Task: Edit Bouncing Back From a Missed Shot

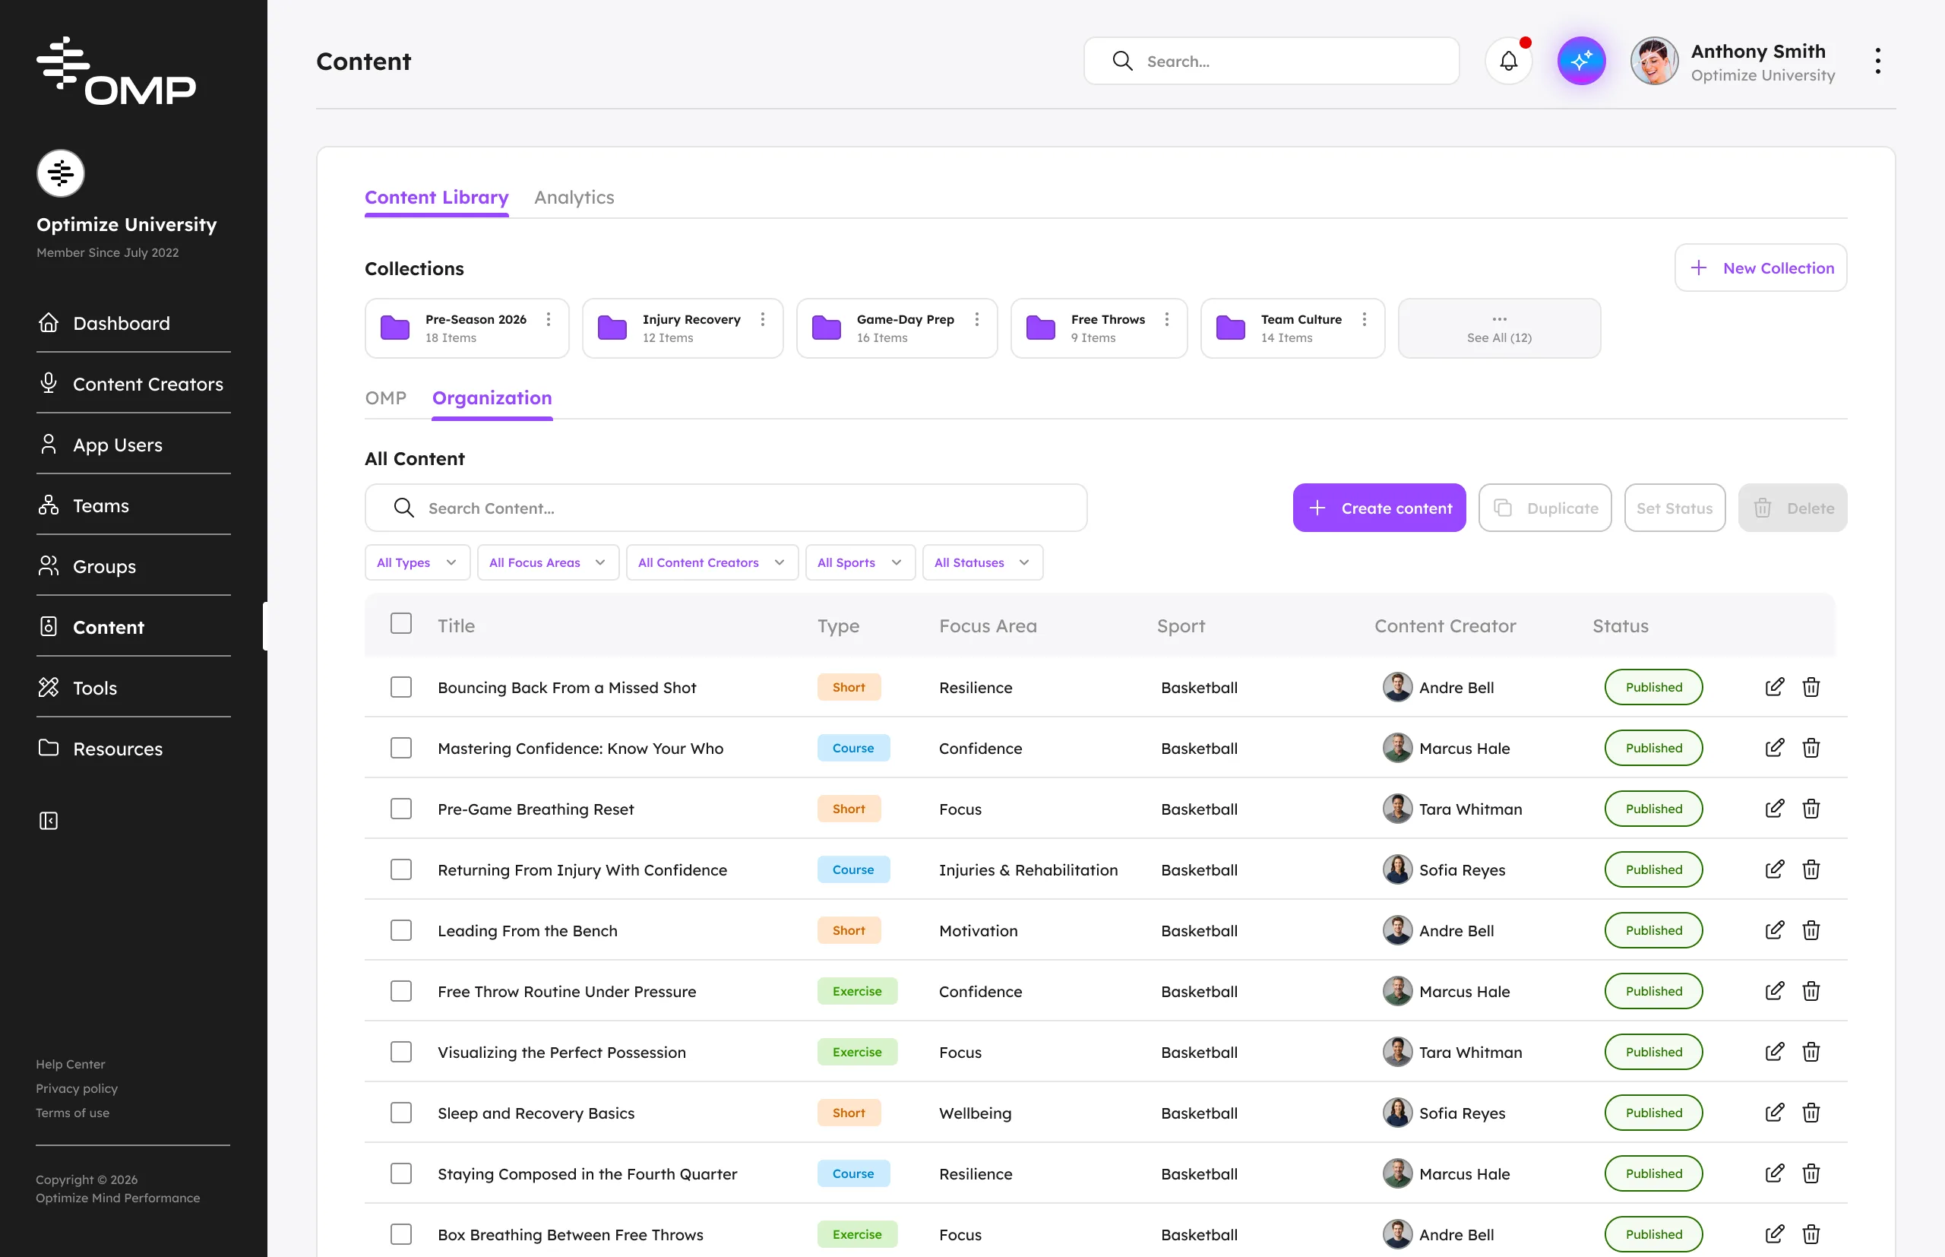Action: (x=1773, y=687)
